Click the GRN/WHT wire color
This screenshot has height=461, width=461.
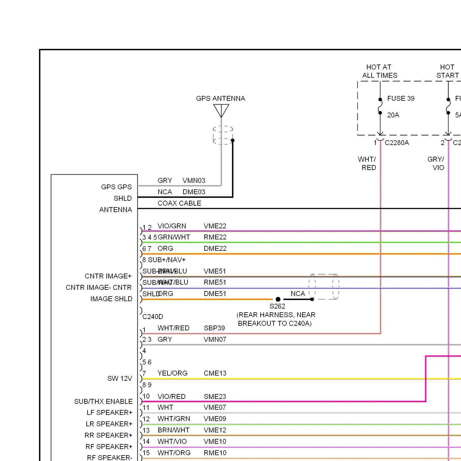[x=174, y=237]
